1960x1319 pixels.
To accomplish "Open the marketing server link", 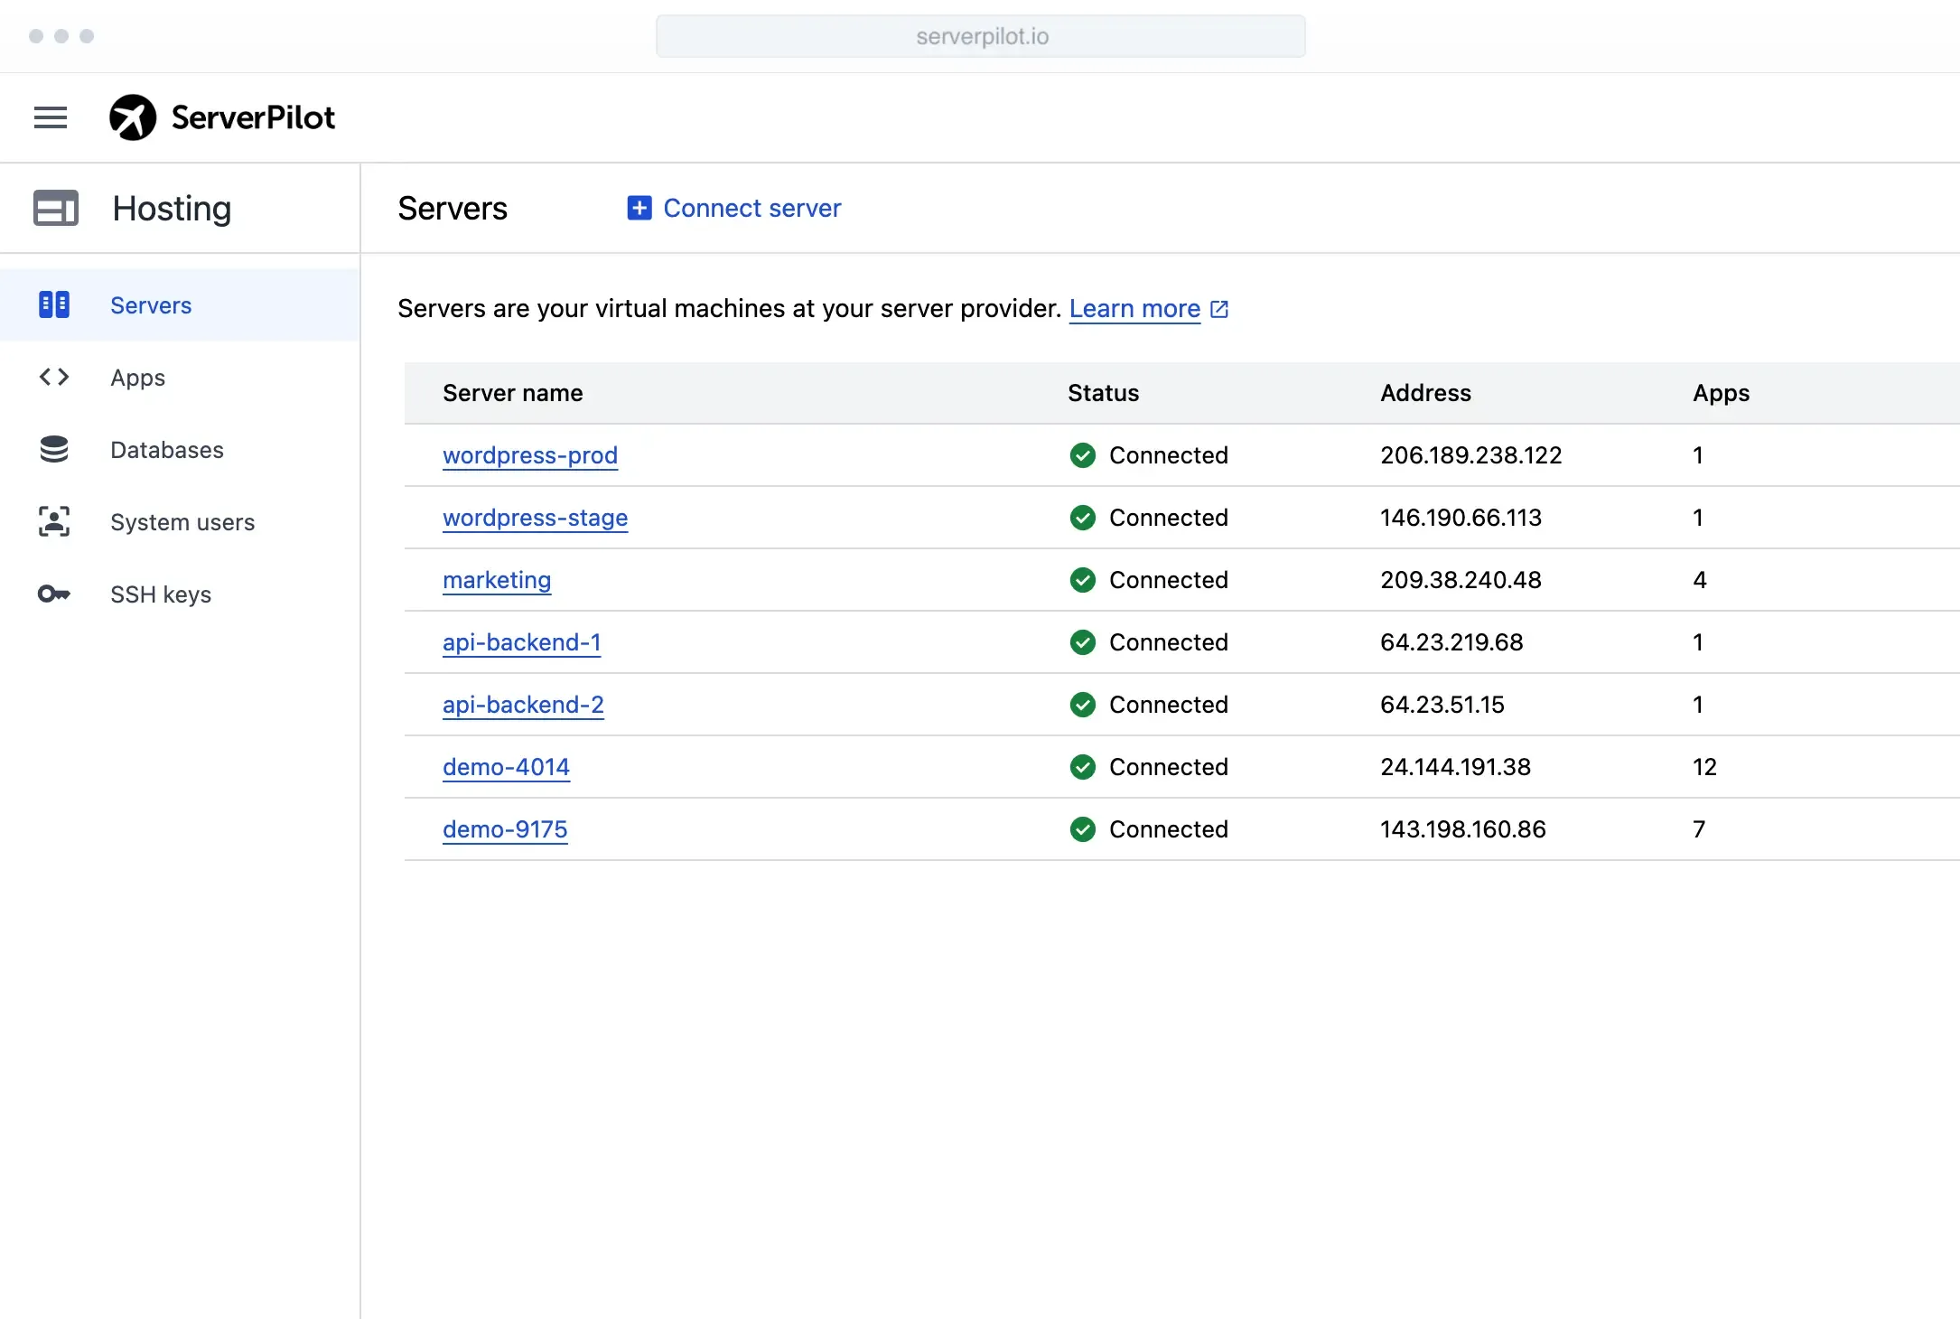I will pyautogui.click(x=497, y=580).
